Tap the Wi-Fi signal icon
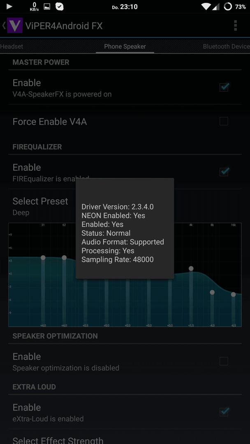This screenshot has width=250, height=444. pos(206,7)
